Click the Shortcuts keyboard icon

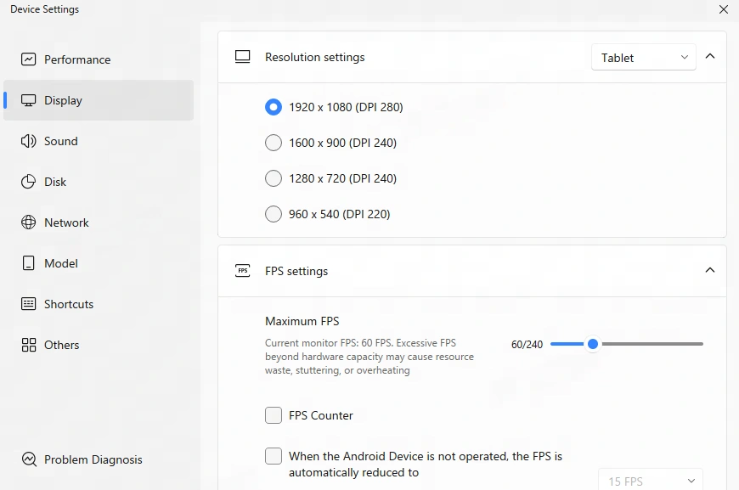pyautogui.click(x=28, y=304)
